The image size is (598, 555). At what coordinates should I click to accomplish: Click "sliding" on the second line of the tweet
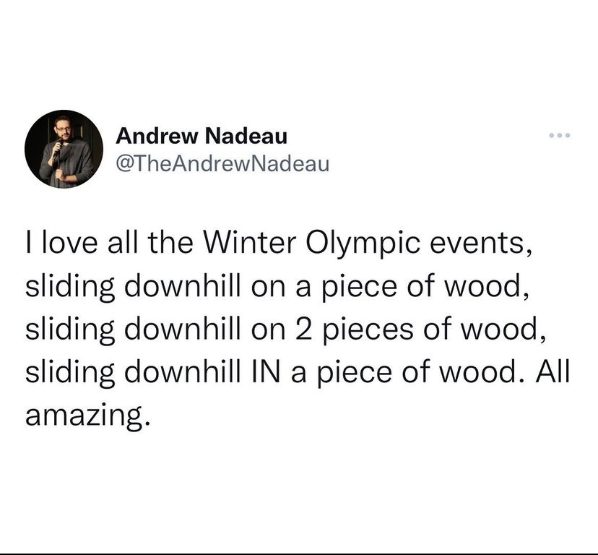70,288
